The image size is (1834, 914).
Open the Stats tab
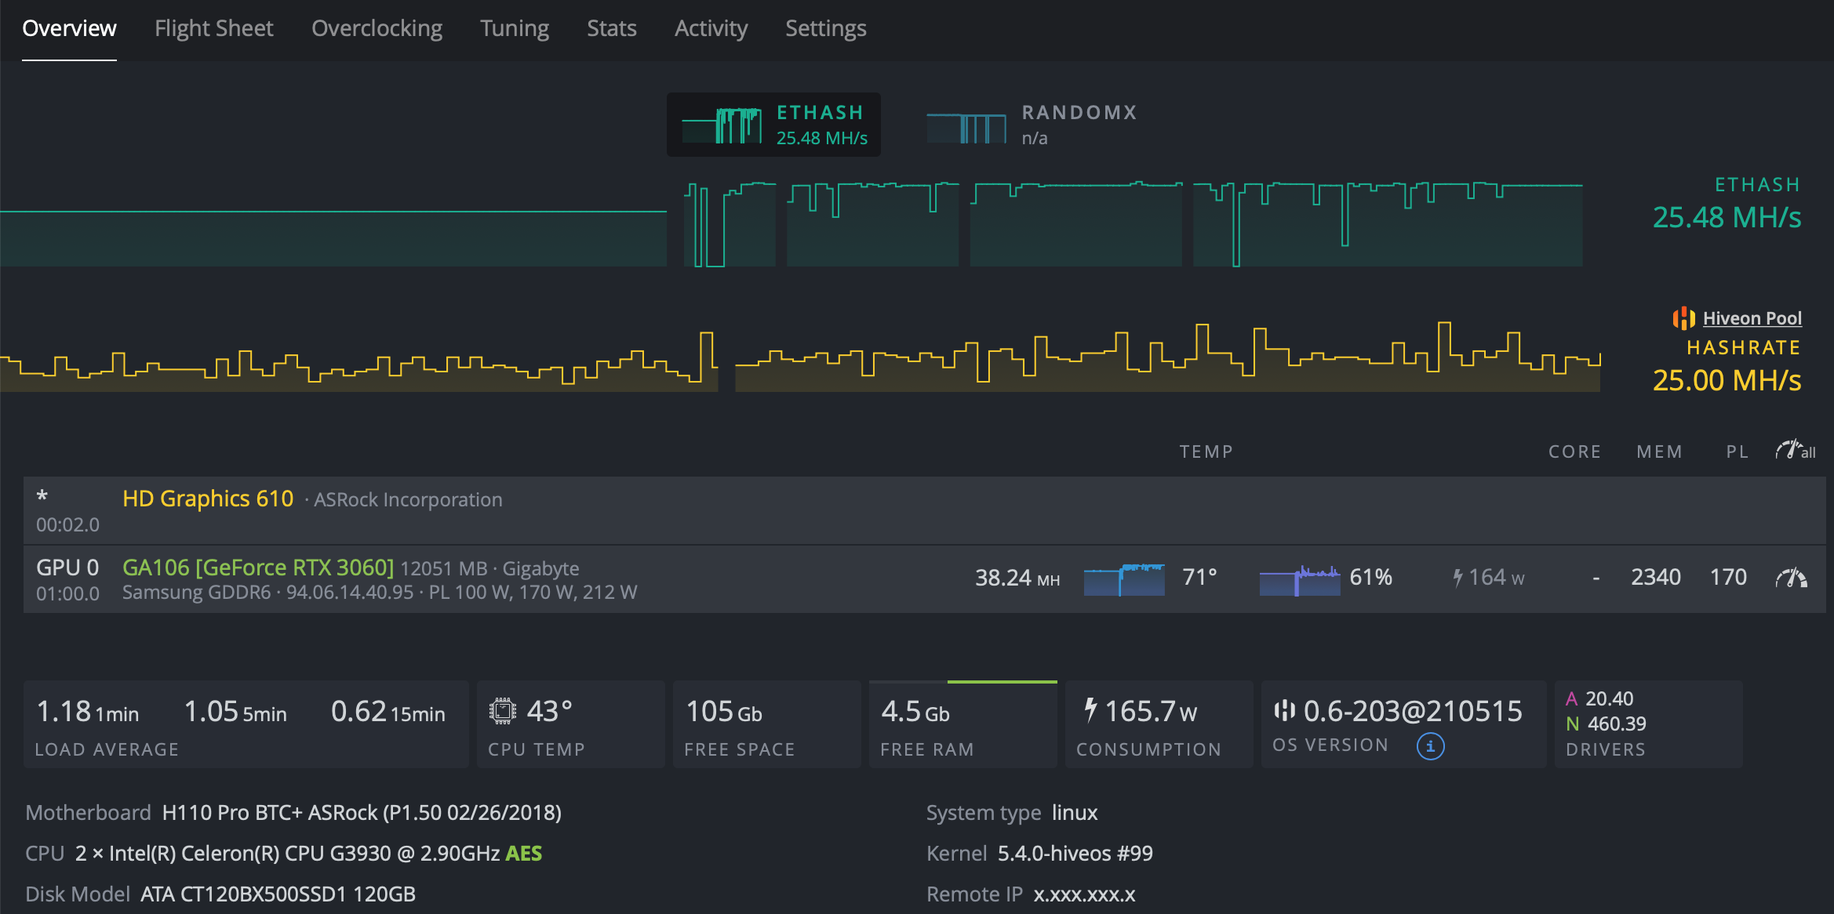612,28
